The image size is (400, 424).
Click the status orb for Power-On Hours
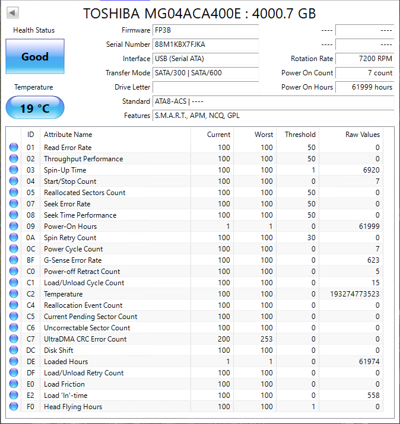14,226
